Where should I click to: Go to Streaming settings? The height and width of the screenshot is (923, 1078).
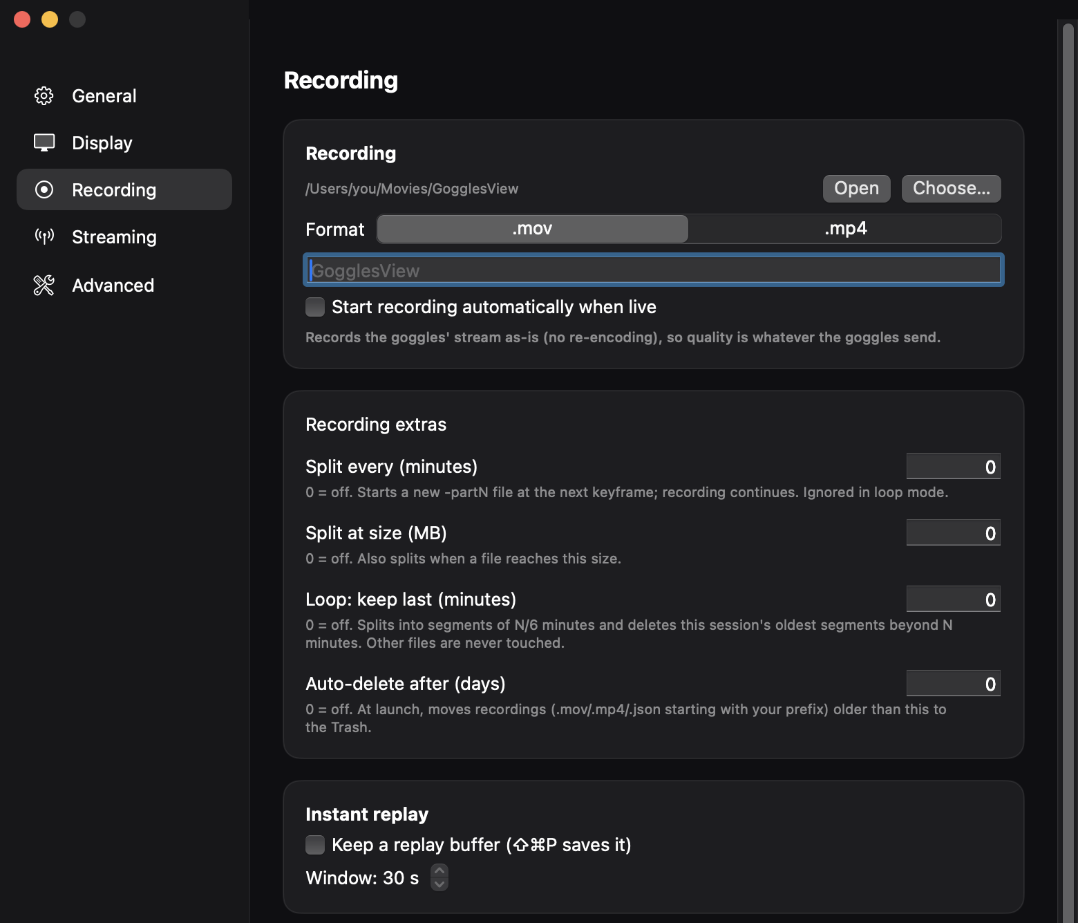pos(124,237)
